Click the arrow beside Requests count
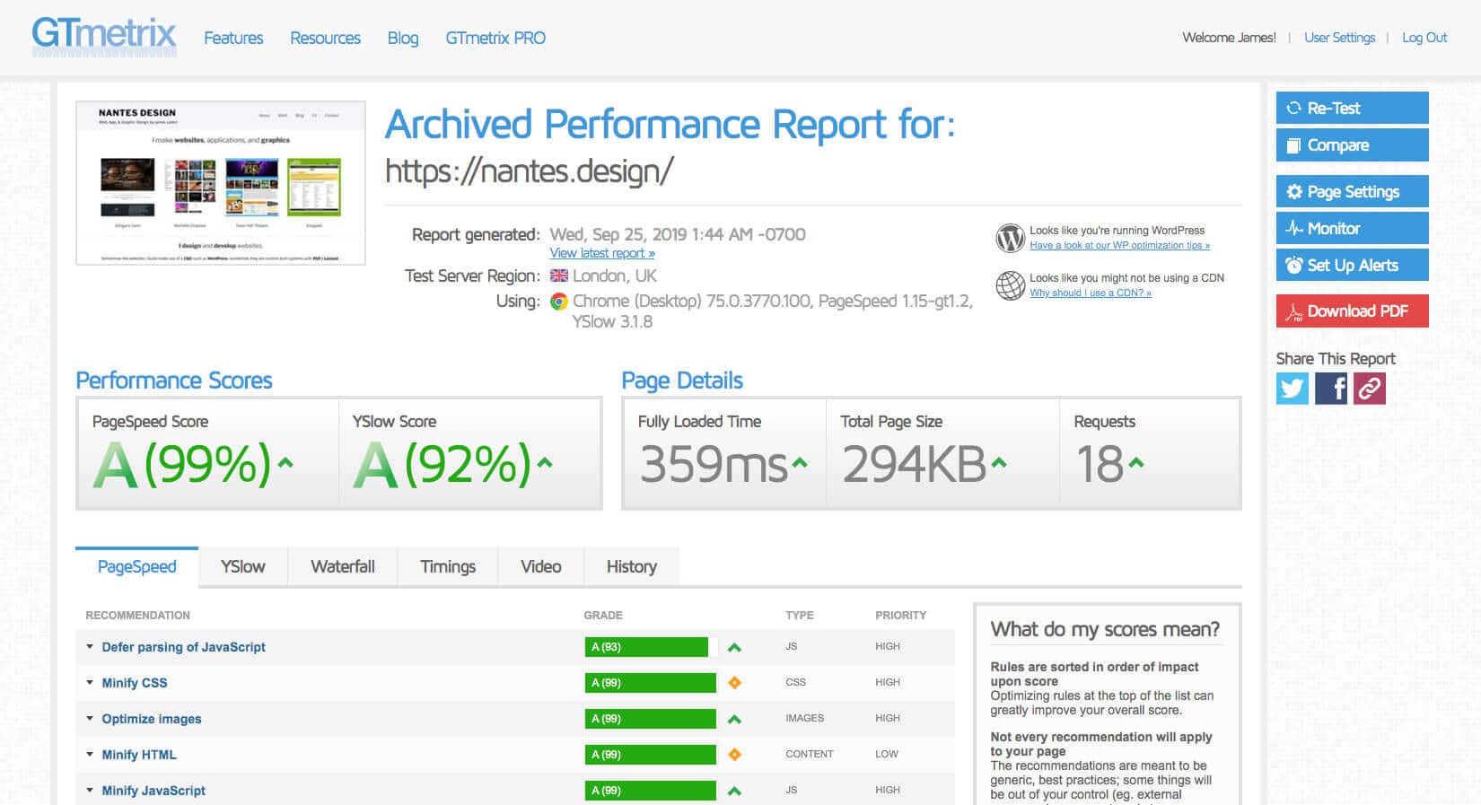Viewport: 1481px width, 805px height. (1136, 463)
